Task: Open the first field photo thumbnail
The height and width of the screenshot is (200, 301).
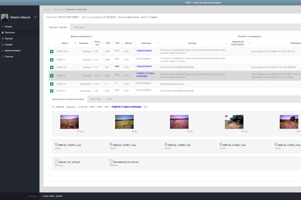Action: (x=69, y=122)
